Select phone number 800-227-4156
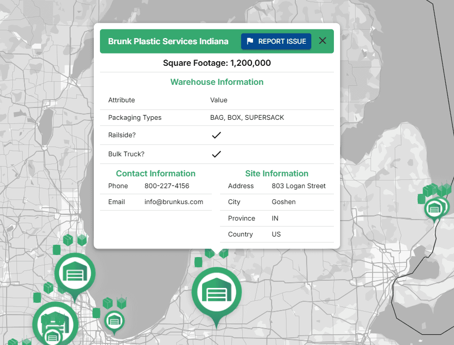The height and width of the screenshot is (345, 454). 167,186
